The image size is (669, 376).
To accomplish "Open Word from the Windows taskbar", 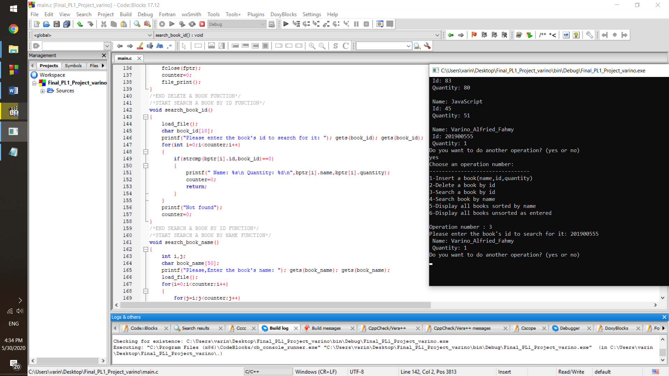I will (14, 91).
